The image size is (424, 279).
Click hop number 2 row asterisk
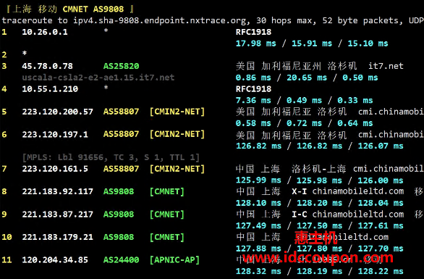coord(25,54)
